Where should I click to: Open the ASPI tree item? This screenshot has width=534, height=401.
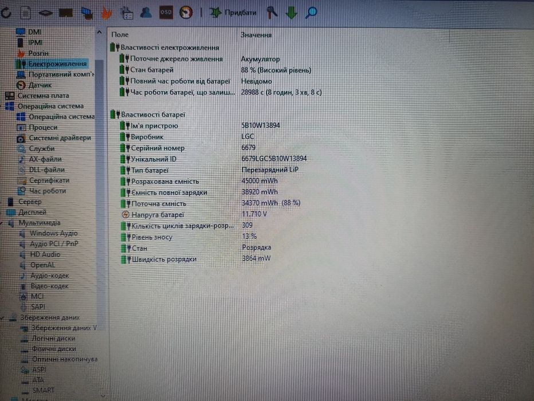(39, 369)
